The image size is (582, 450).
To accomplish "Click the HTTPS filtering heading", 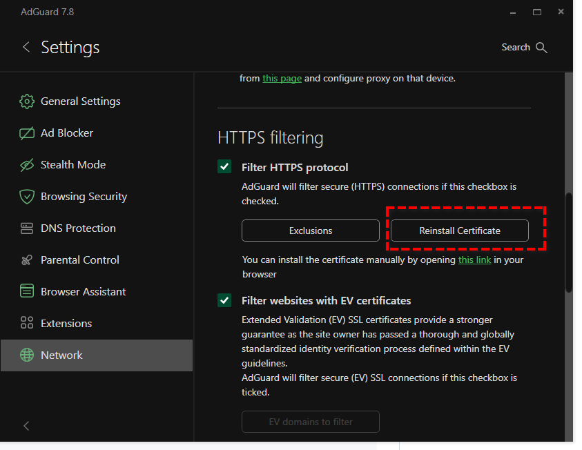I will pos(270,138).
